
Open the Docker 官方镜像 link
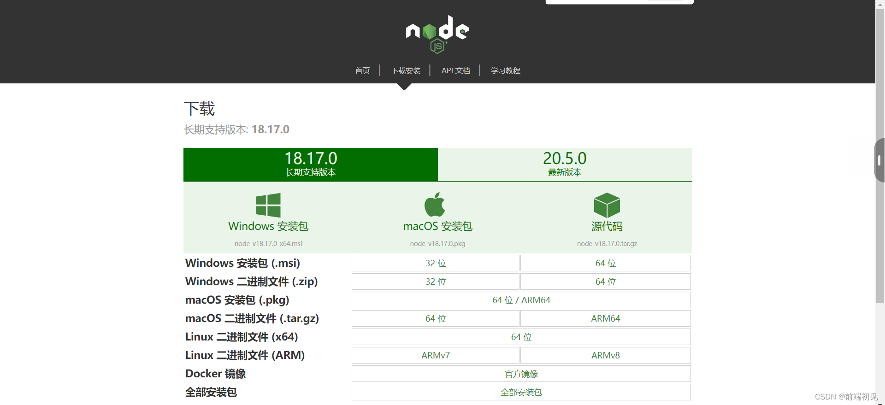(x=521, y=374)
